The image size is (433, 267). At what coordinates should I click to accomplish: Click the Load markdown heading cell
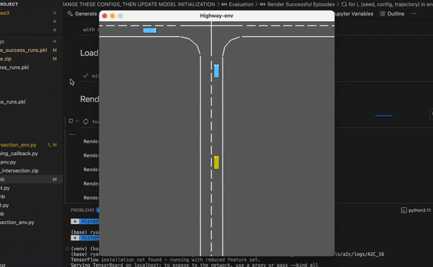89,53
